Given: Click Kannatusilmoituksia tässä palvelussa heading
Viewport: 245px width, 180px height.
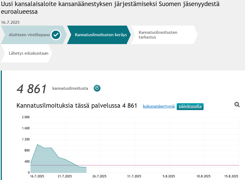Looking at the screenshot, I should point(77,106).
